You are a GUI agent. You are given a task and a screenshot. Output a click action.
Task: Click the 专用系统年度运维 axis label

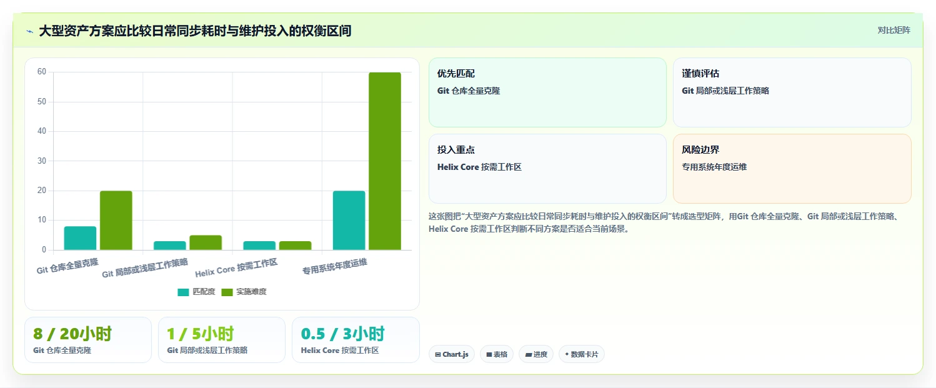(x=335, y=267)
